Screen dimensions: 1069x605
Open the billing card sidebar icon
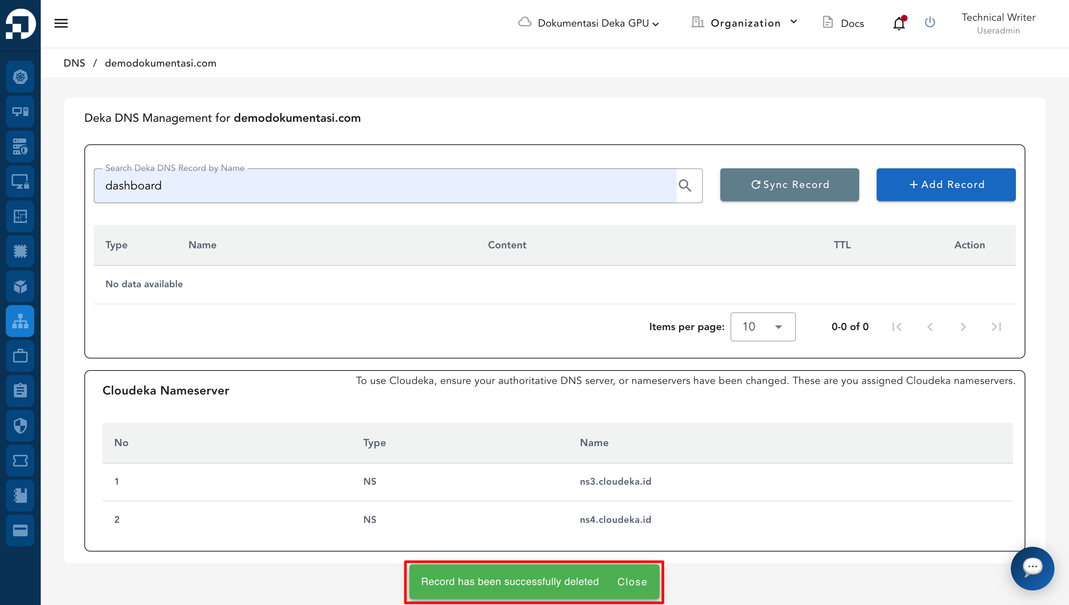pos(20,530)
